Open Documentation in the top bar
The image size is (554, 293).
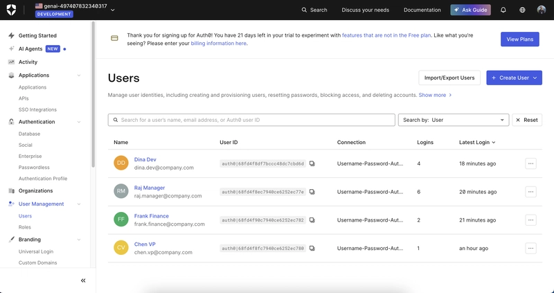(x=422, y=10)
